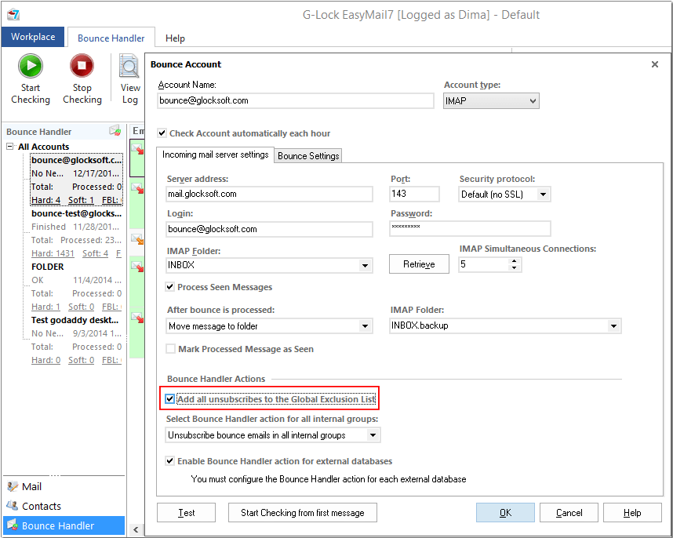
Task: Click the Account Name input field
Action: [x=296, y=100]
